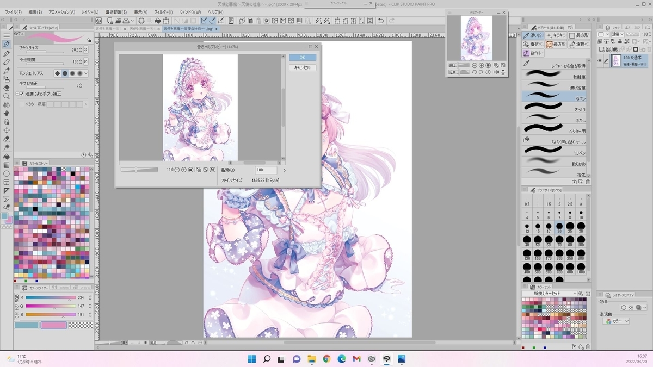Viewport: 653px width, 367px height.
Task: Open the Clip Studio launcher icon in command bar
Action: coord(98,21)
